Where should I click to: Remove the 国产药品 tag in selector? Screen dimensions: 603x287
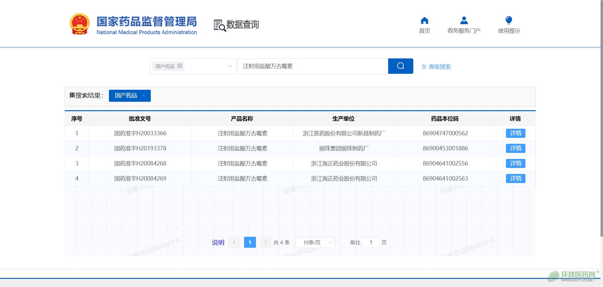(x=180, y=66)
